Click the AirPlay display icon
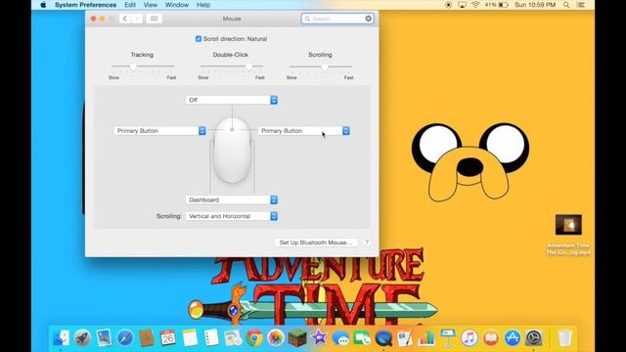This screenshot has width=626, height=352. tap(462, 5)
